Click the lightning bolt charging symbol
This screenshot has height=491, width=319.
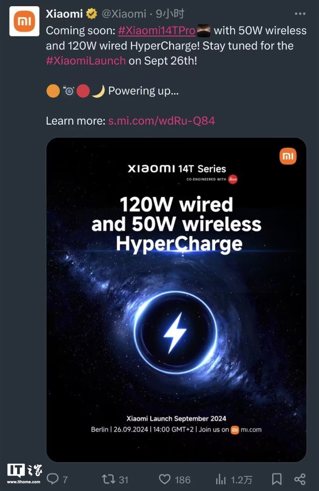(175, 332)
